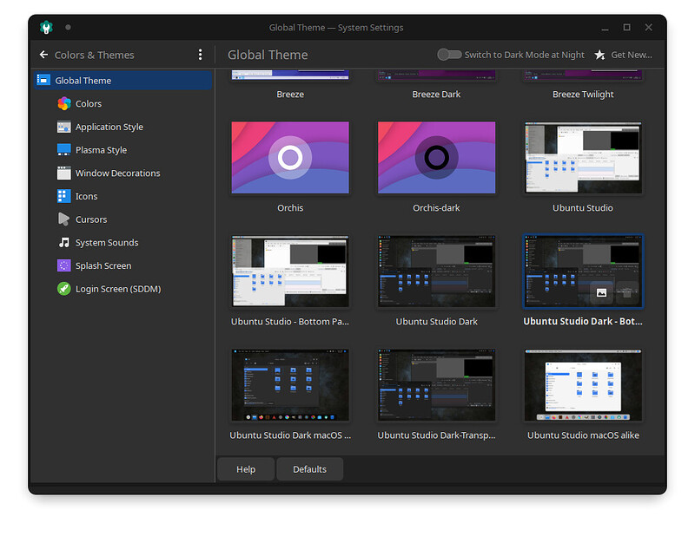
Task: Open the sidebar three-dot menu
Action: (200, 55)
